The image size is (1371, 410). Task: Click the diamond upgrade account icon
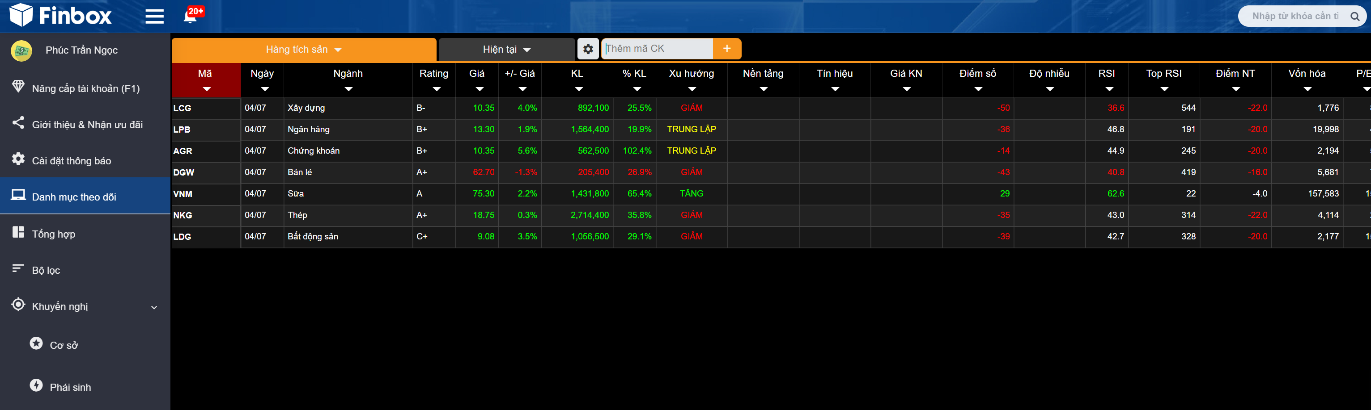[x=18, y=87]
